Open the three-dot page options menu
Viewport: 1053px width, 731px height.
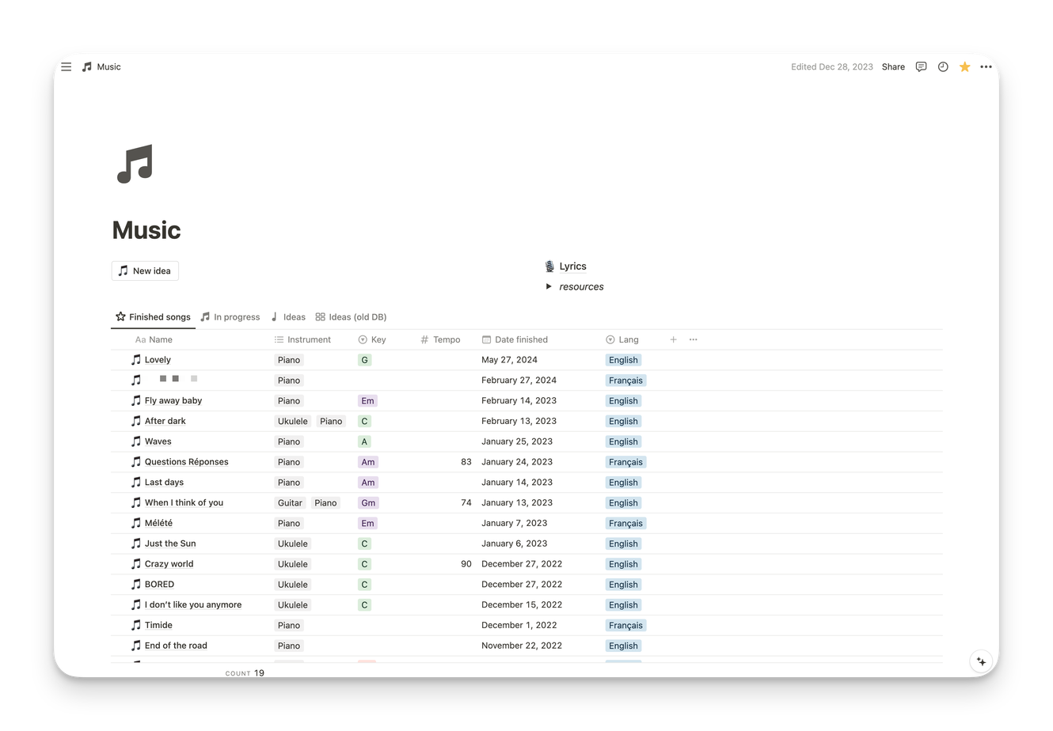(986, 67)
